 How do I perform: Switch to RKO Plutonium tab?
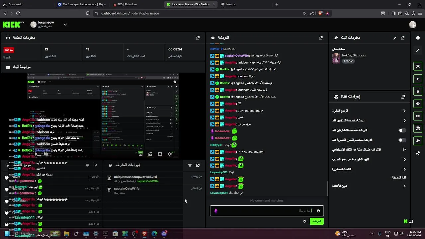[136, 4]
